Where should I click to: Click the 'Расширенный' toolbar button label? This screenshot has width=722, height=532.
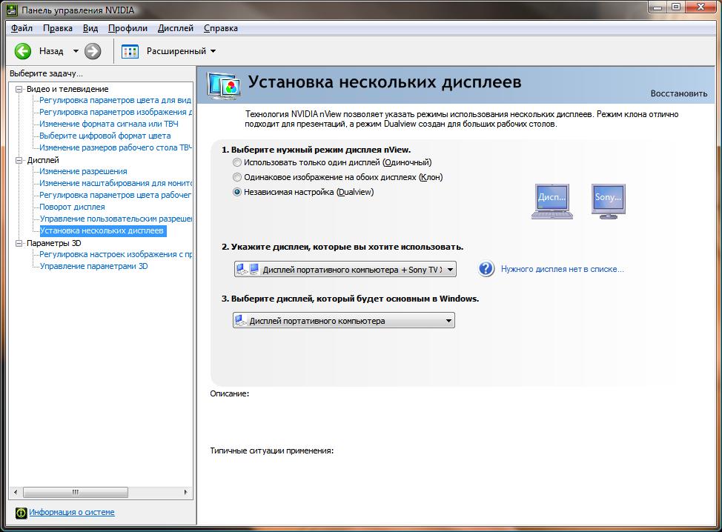[176, 51]
